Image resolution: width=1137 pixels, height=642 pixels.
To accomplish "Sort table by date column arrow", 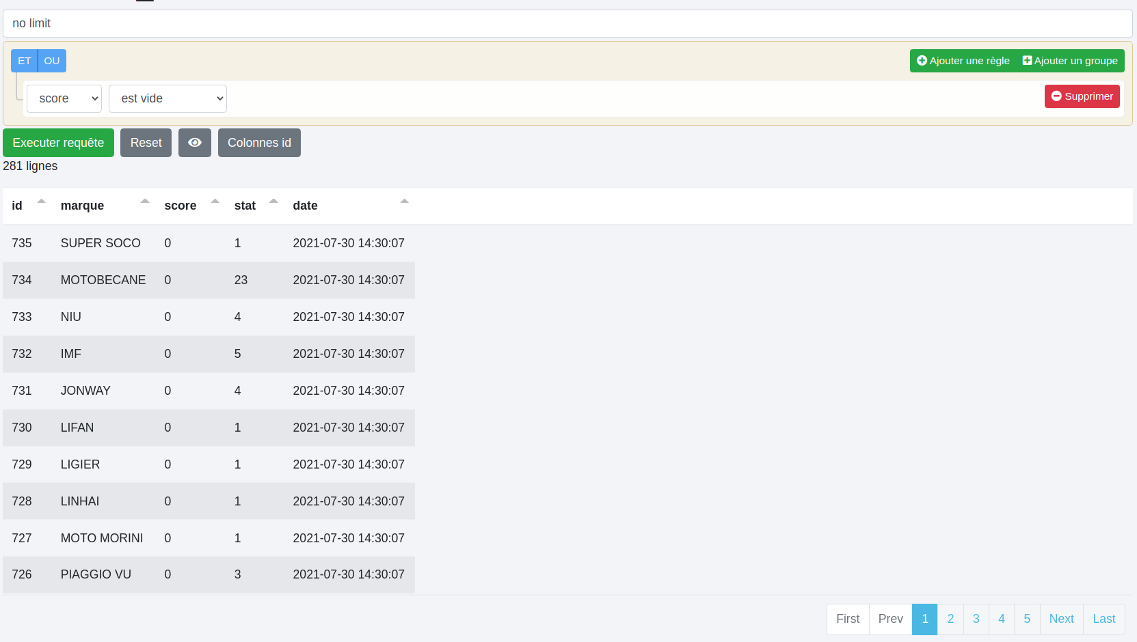I will 404,201.
